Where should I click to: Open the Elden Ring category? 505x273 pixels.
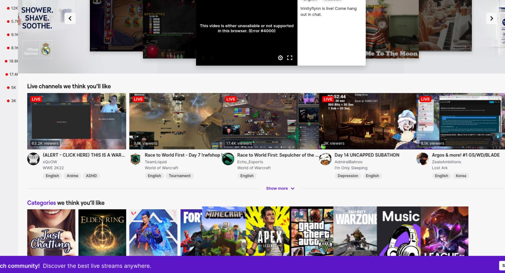(102, 232)
